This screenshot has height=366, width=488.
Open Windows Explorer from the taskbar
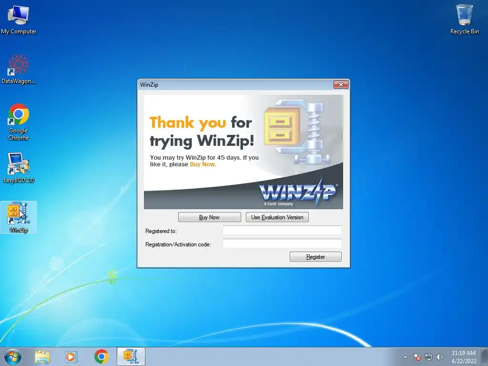pyautogui.click(x=42, y=357)
